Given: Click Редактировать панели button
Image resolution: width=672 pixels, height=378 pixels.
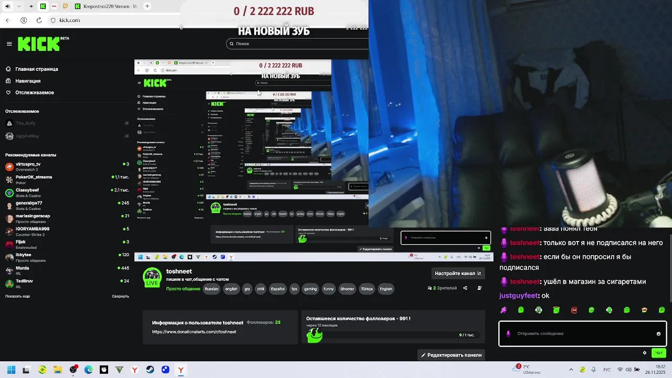Looking at the screenshot, I should pos(451,355).
